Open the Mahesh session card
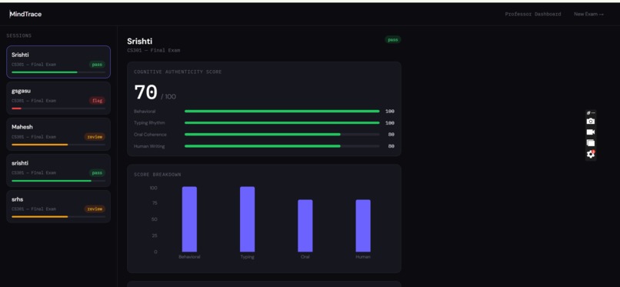Image resolution: width=620 pixels, height=287 pixels. pos(58,135)
